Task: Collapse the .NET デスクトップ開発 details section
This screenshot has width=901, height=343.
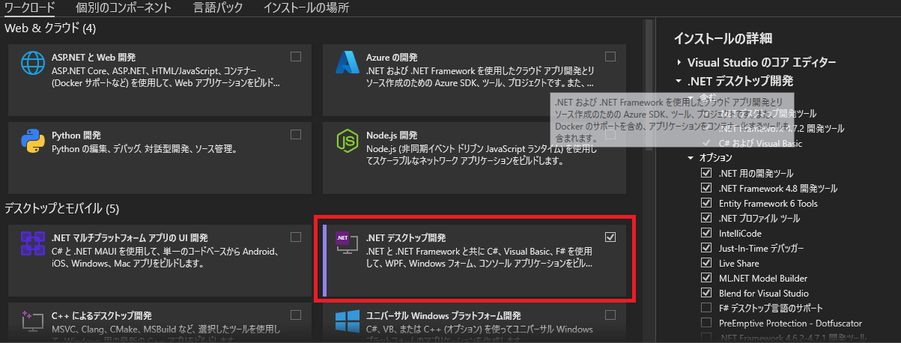Action: 679,81
